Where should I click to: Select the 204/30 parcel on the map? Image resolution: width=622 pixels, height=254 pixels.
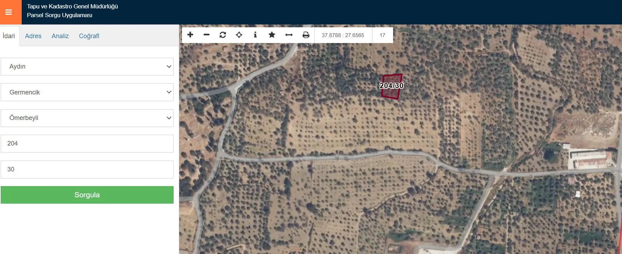pos(392,86)
